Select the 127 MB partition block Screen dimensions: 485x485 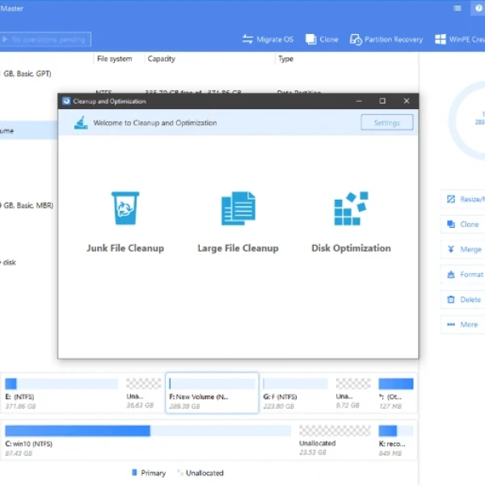pos(396,393)
